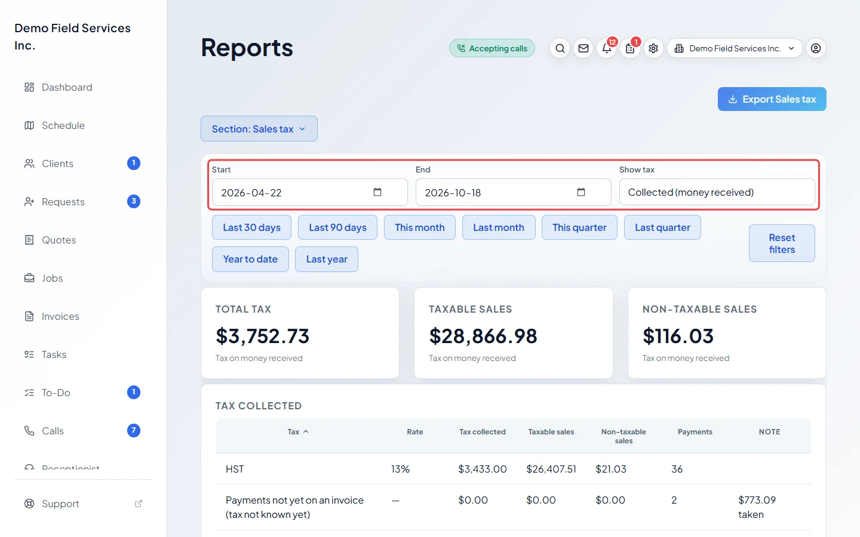Open Requests in sidebar
This screenshot has height=537, width=860.
[x=83, y=202]
